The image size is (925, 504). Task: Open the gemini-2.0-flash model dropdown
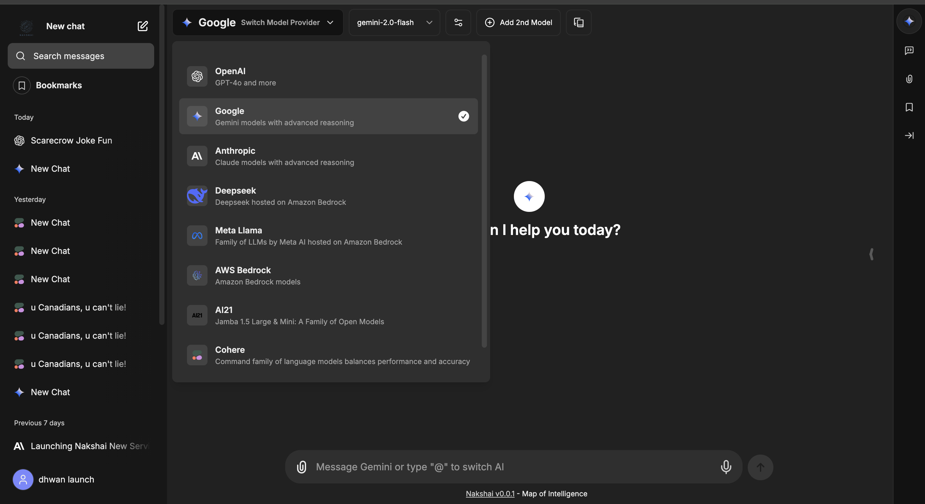click(394, 22)
